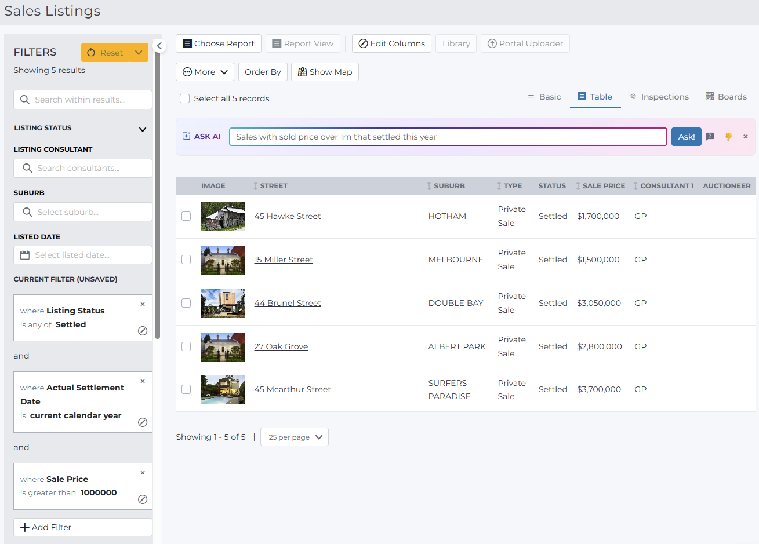Click the Ask! button
Viewport: 759px width, 544px height.
click(687, 137)
